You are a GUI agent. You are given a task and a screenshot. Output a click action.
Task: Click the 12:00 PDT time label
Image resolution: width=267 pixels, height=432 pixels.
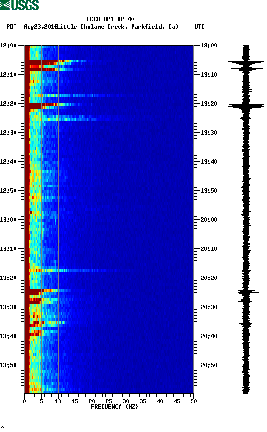pos(8,46)
